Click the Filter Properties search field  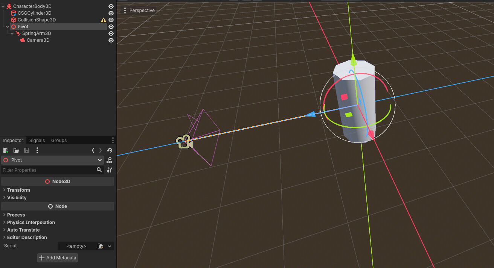tap(48, 170)
